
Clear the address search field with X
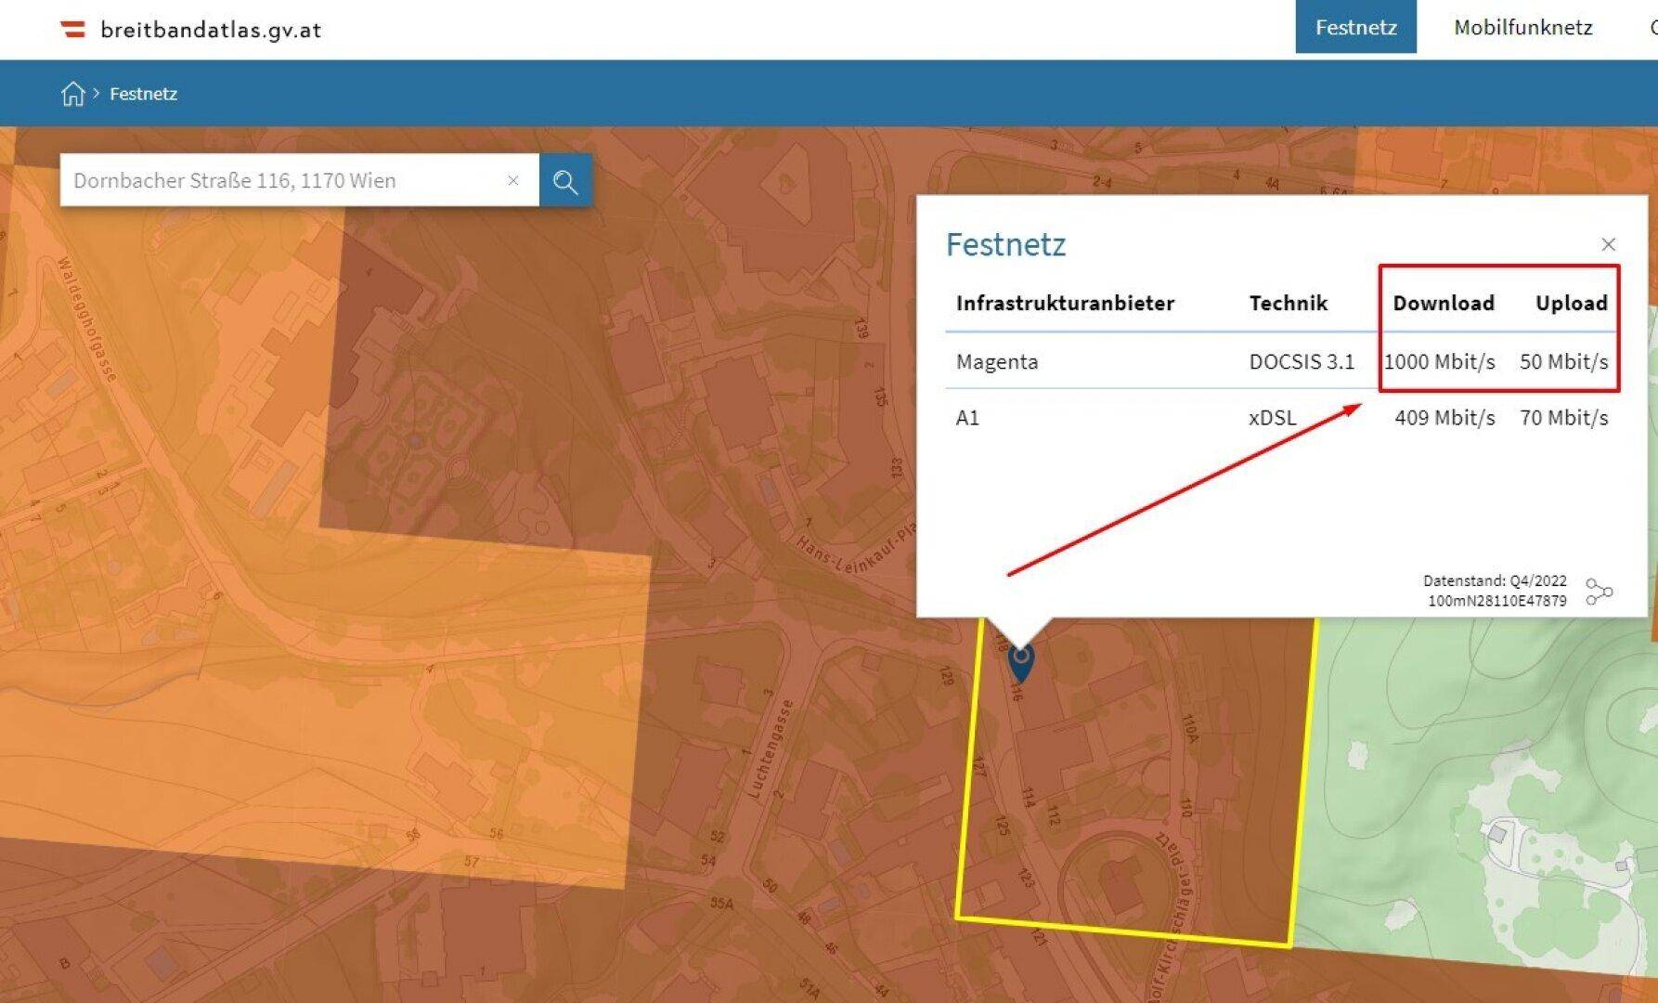tap(512, 180)
